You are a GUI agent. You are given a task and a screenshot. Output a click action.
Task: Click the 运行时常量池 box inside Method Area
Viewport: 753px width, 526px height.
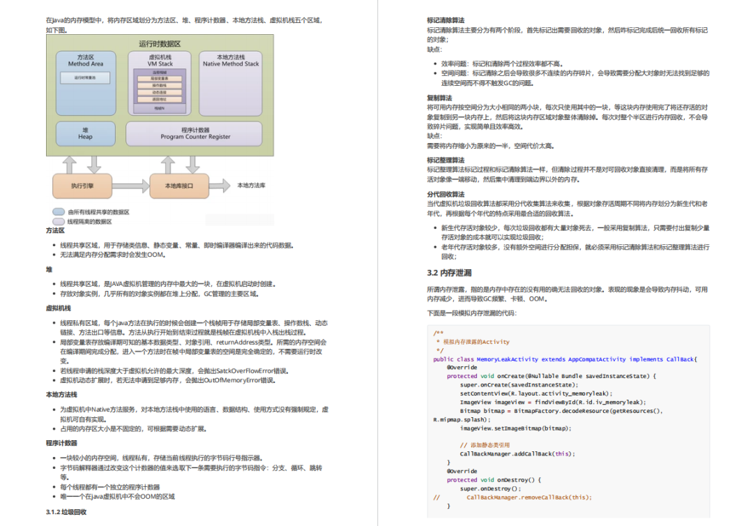pyautogui.click(x=85, y=78)
